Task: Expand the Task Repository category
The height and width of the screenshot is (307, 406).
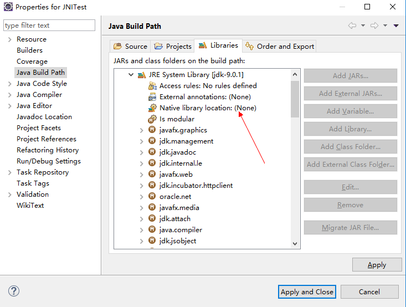Action: coord(9,172)
